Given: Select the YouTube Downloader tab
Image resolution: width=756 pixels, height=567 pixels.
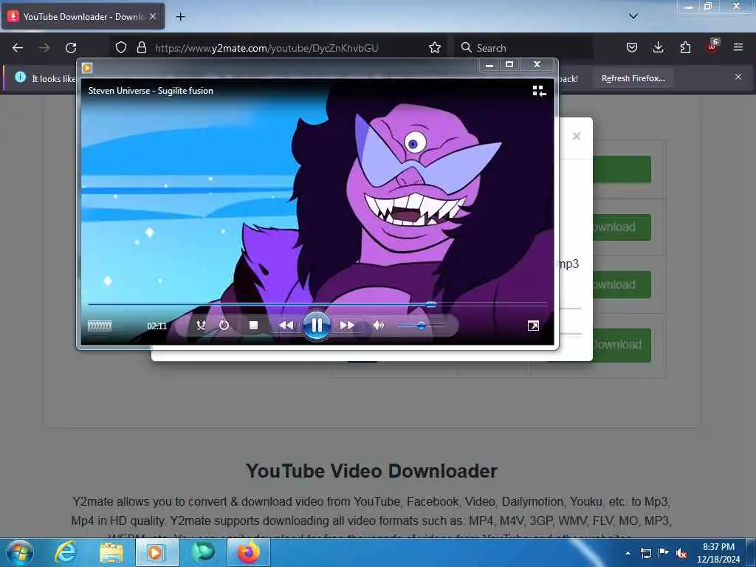Looking at the screenshot, I should coord(83,16).
